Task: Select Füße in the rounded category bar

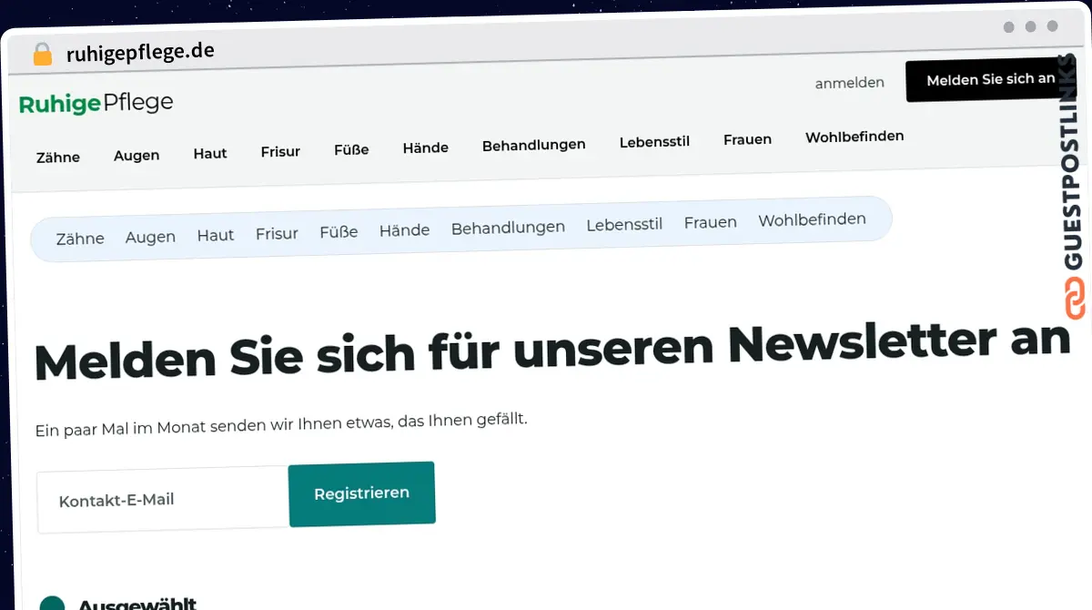Action: tap(339, 232)
